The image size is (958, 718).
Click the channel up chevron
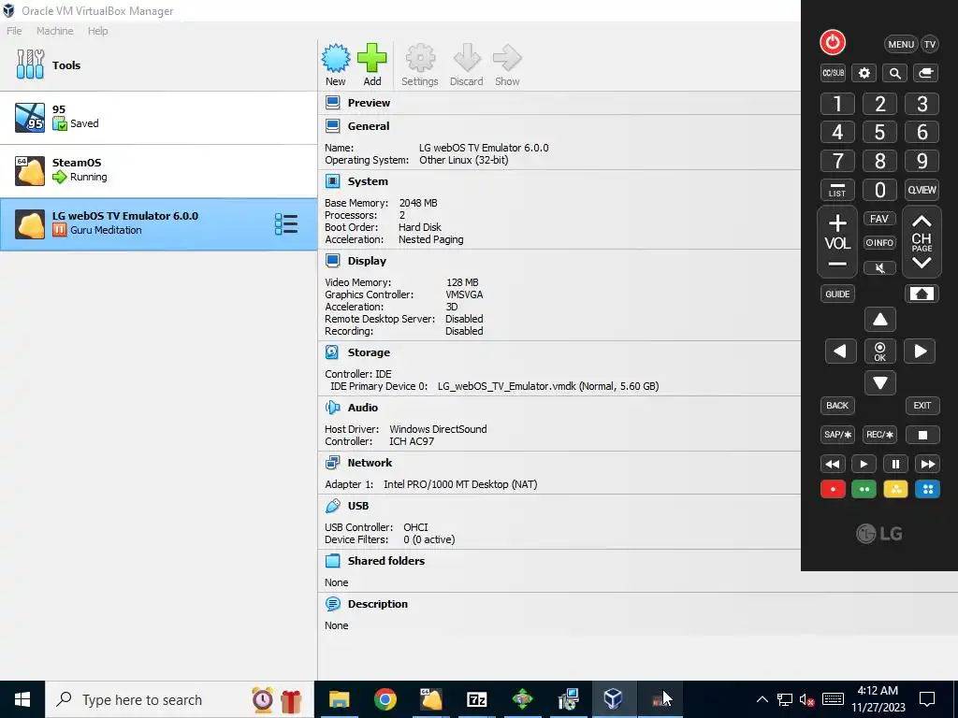(922, 221)
